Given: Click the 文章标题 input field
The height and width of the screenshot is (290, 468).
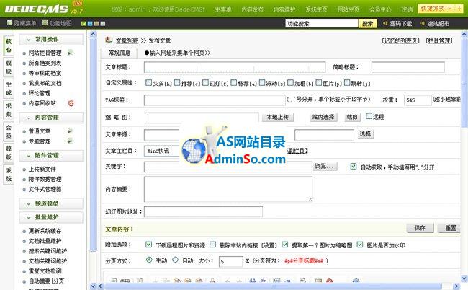Looking at the screenshot, I should tap(235, 67).
